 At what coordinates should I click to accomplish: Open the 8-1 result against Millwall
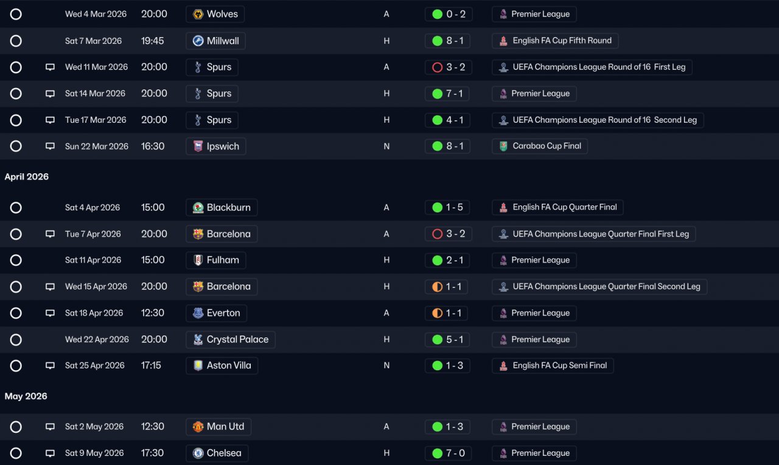tap(447, 41)
